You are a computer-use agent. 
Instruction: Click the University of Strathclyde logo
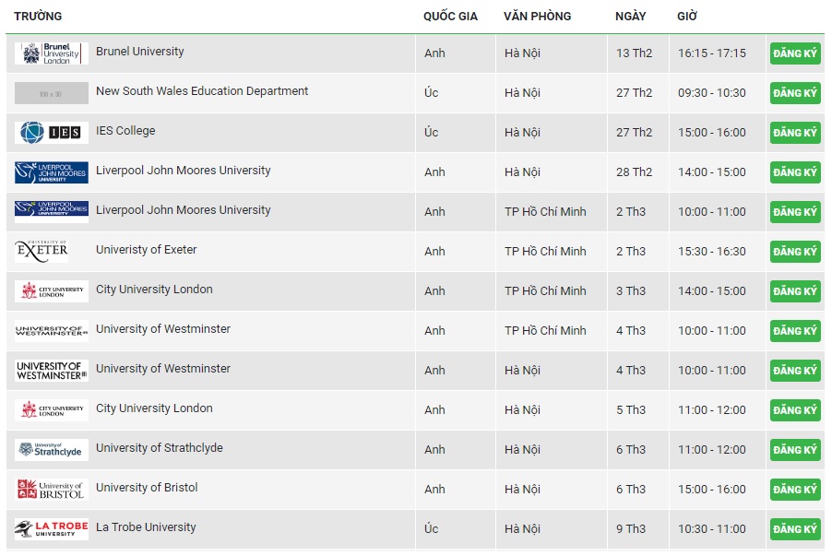52,450
